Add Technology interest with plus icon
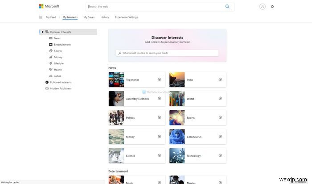 pos(220,155)
